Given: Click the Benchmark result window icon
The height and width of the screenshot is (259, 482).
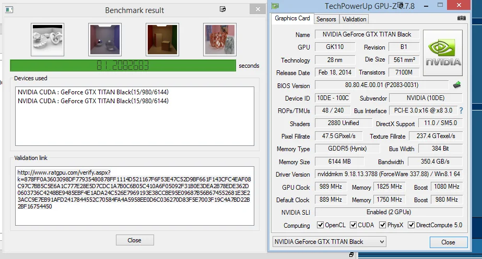Looking at the screenshot, I should click(x=9, y=10).
